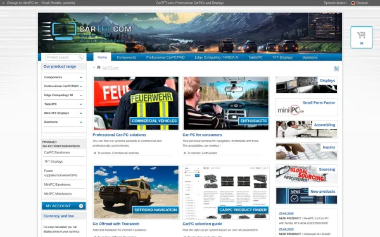The width and height of the screenshot is (380, 237).
Task: Click Professional Car-PC solutions heading
Action: coord(119,135)
